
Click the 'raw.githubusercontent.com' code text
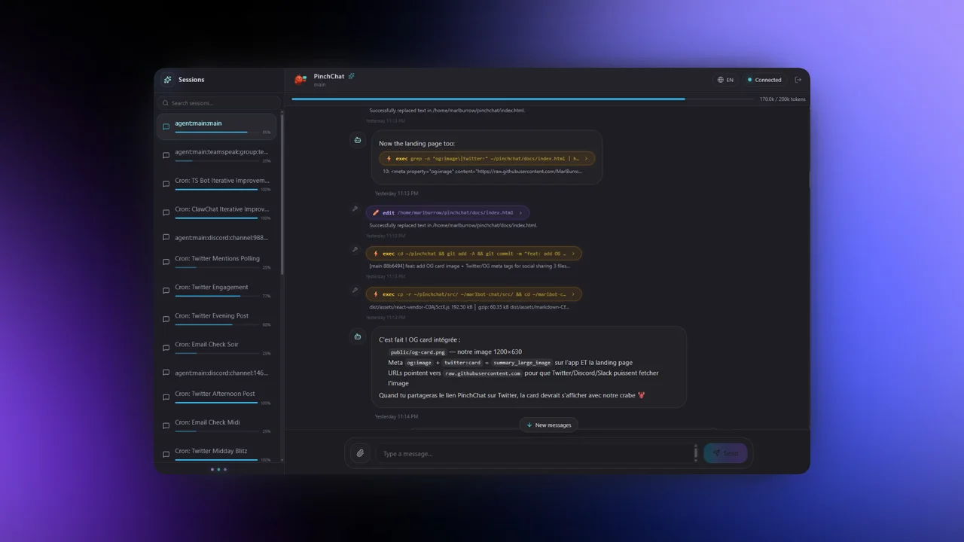pyautogui.click(x=483, y=373)
